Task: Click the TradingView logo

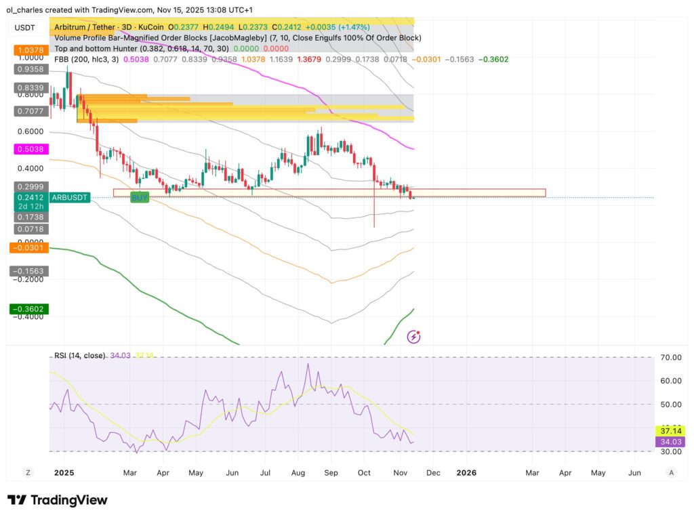Action: click(58, 500)
